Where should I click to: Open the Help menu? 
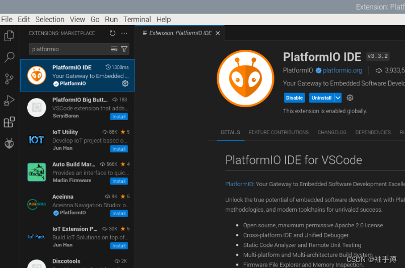tap(164, 19)
